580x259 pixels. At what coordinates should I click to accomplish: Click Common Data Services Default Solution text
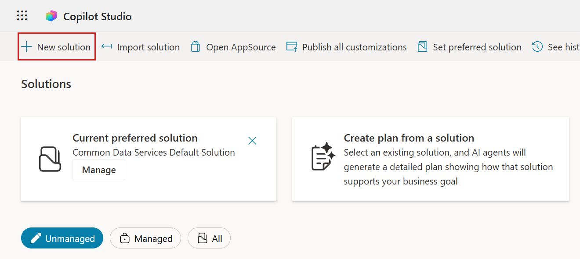point(153,153)
